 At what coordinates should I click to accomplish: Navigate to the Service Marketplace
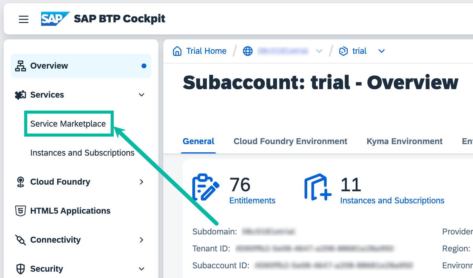click(68, 124)
